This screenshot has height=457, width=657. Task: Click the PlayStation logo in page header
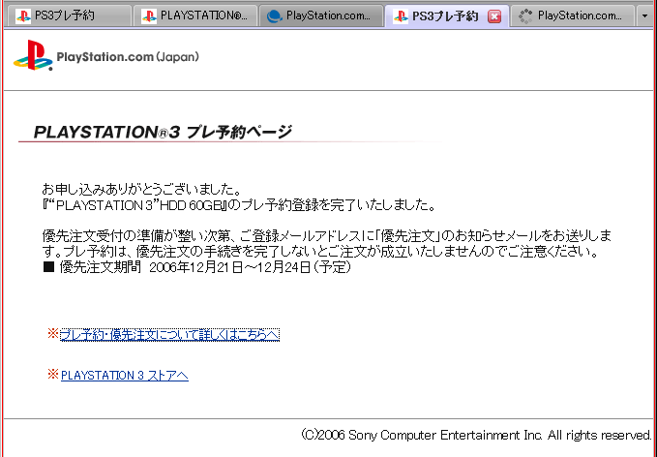point(33,55)
